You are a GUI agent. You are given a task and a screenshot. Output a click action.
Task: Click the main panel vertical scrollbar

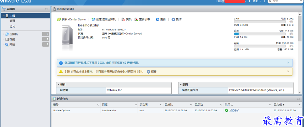tap(300, 29)
